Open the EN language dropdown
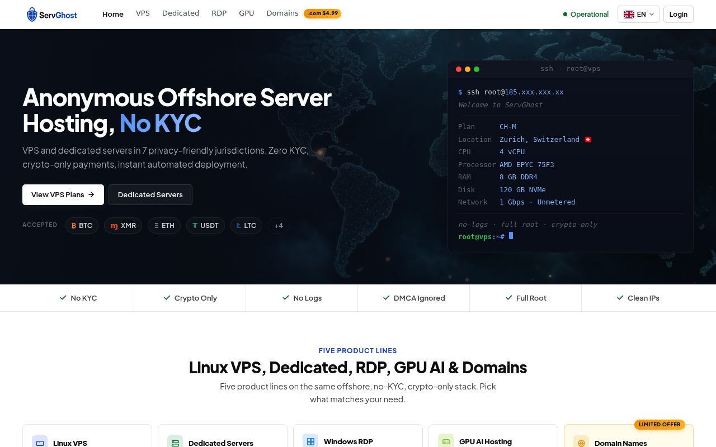This screenshot has height=447, width=716. tap(639, 15)
